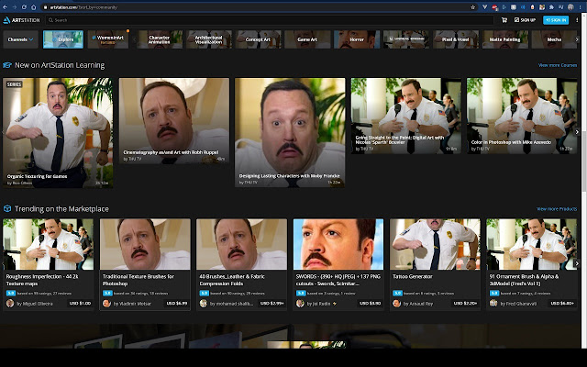Open ArtStation header more-options dots
The height and width of the screenshot is (367, 587).
click(x=577, y=20)
